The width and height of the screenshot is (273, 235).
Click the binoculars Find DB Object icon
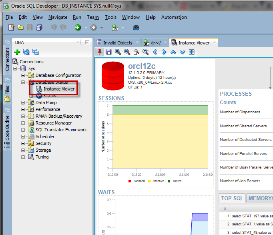[x=136, y=28]
